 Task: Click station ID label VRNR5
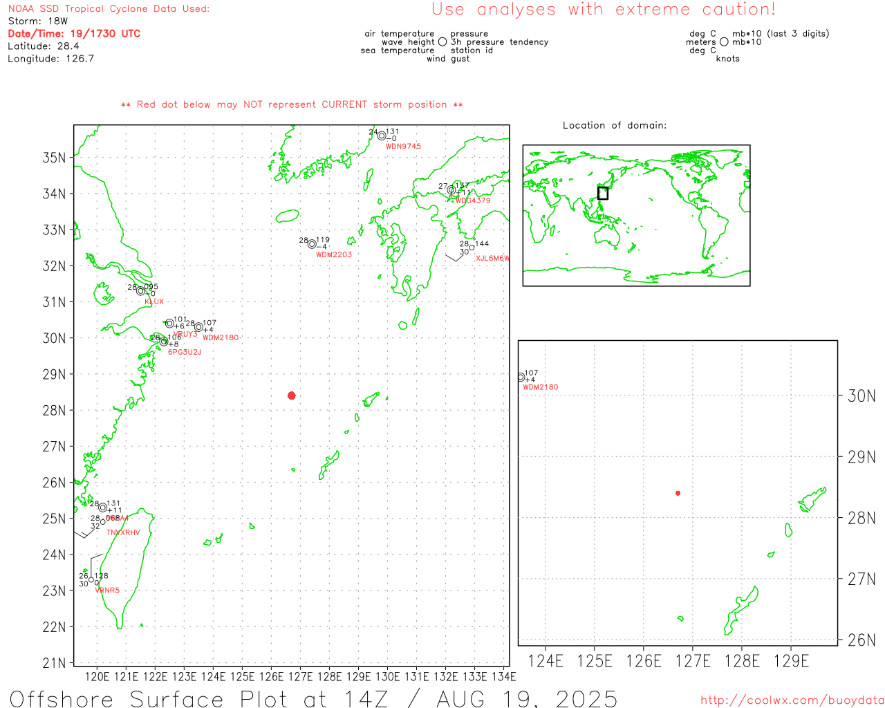(x=107, y=590)
